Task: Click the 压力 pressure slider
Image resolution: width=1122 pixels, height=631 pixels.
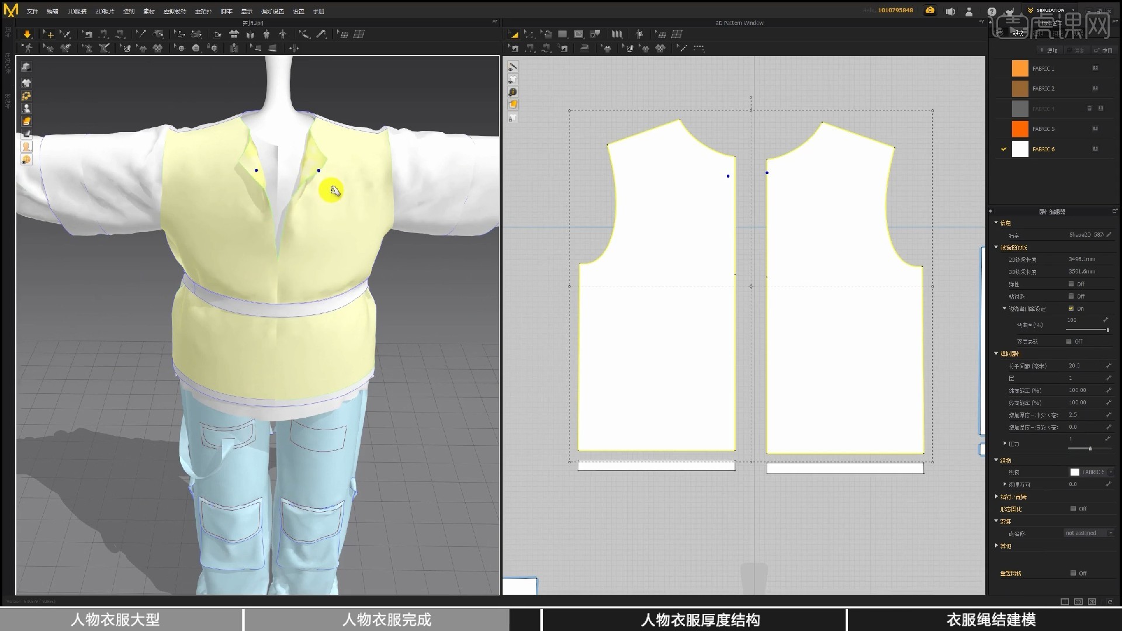Action: [1089, 448]
